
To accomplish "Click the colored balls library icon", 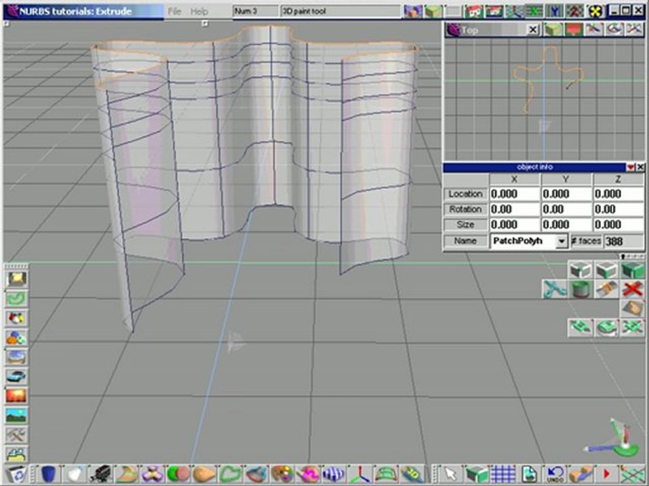I will [16, 337].
